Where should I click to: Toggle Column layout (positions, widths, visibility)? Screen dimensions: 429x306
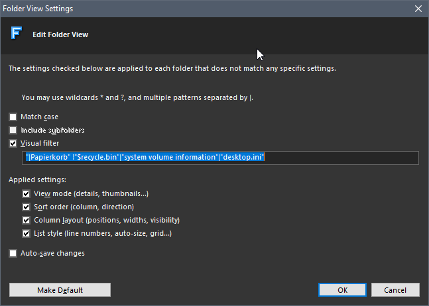point(27,220)
